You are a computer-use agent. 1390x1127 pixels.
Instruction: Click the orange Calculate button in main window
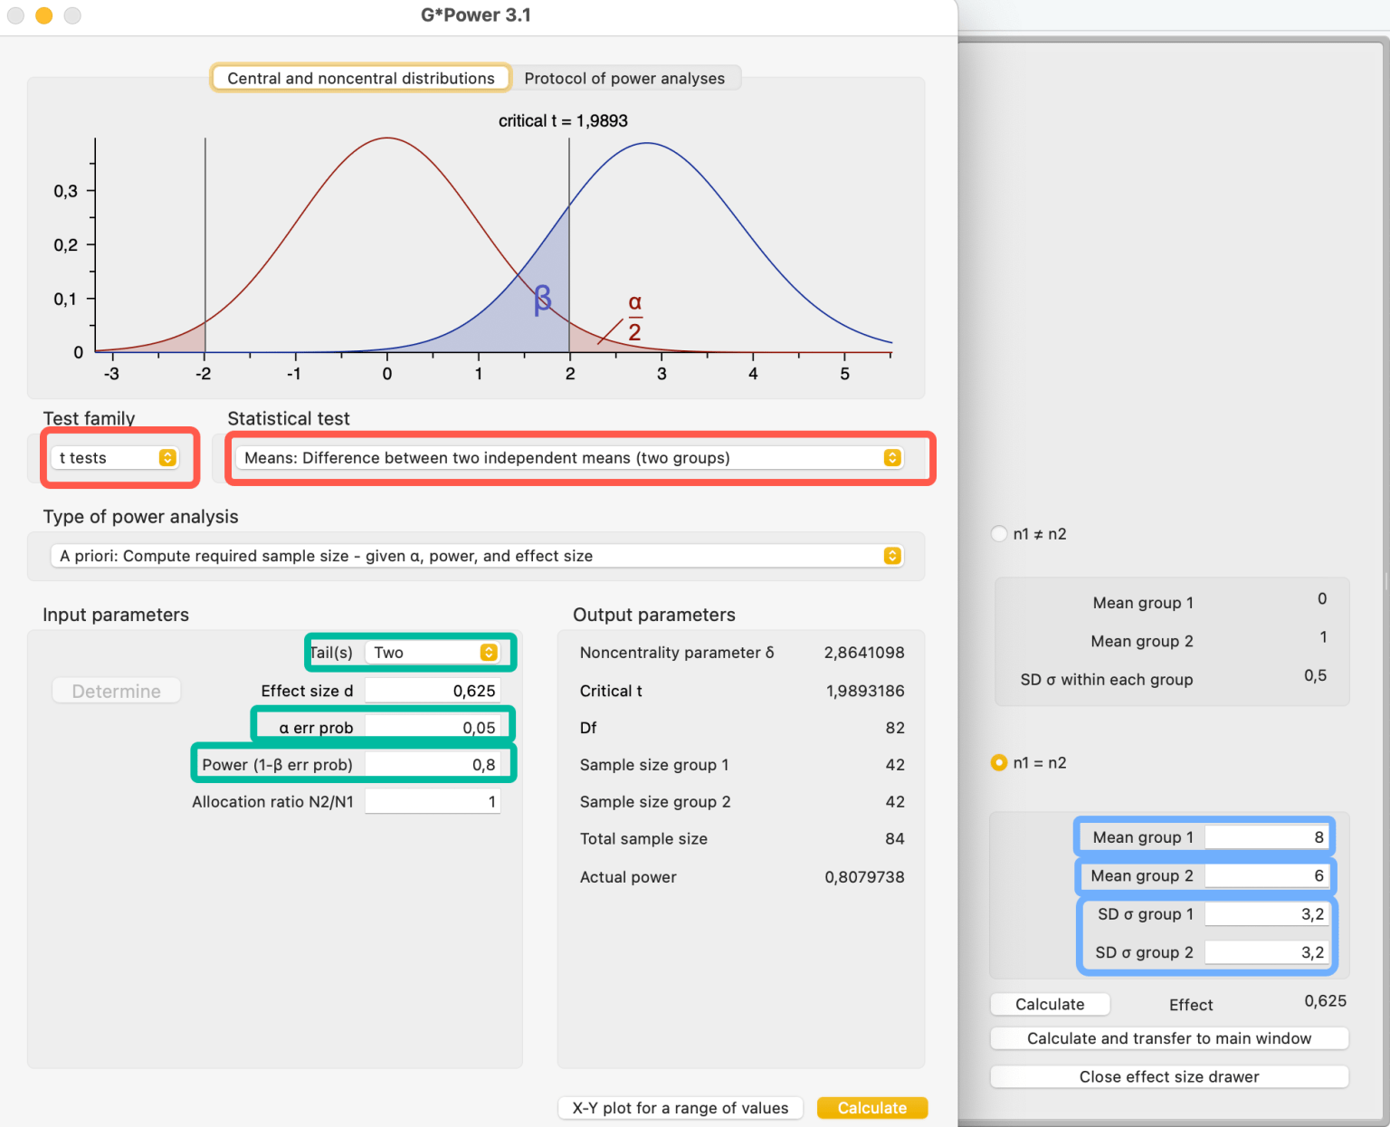pos(872,1108)
